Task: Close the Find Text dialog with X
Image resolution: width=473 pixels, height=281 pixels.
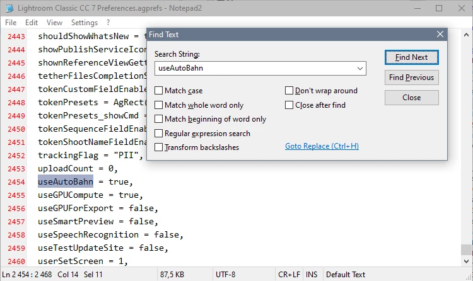Action: point(440,35)
